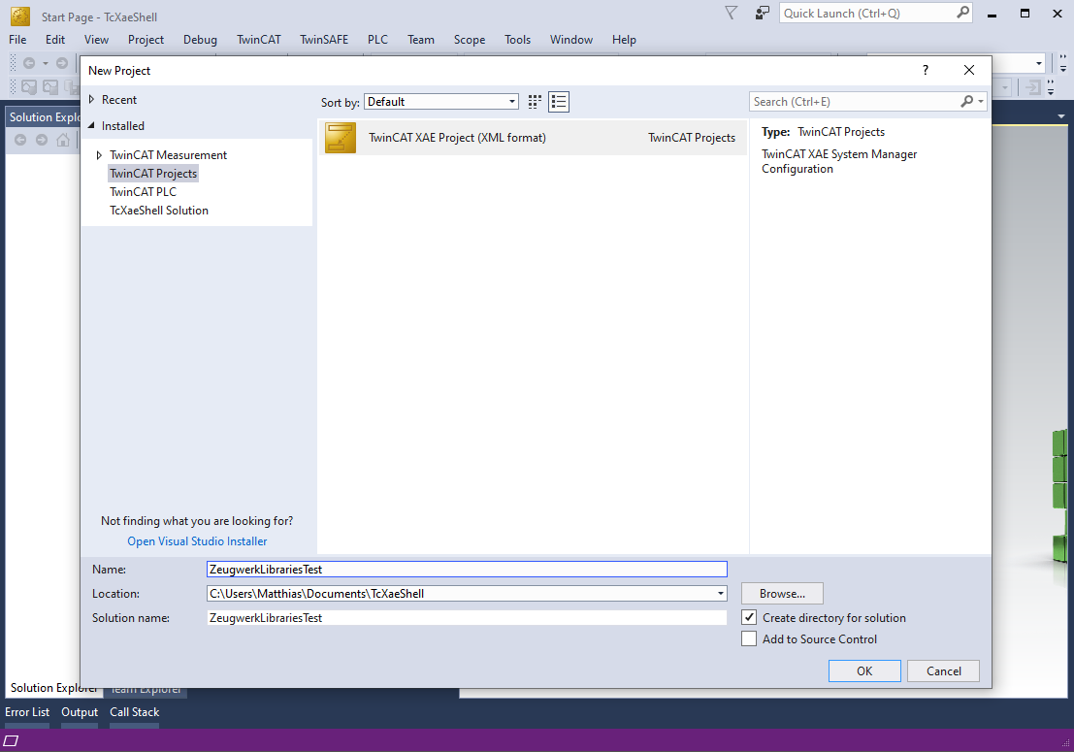The width and height of the screenshot is (1074, 752).
Task: Open the Location path dropdown arrow
Action: pyautogui.click(x=721, y=593)
